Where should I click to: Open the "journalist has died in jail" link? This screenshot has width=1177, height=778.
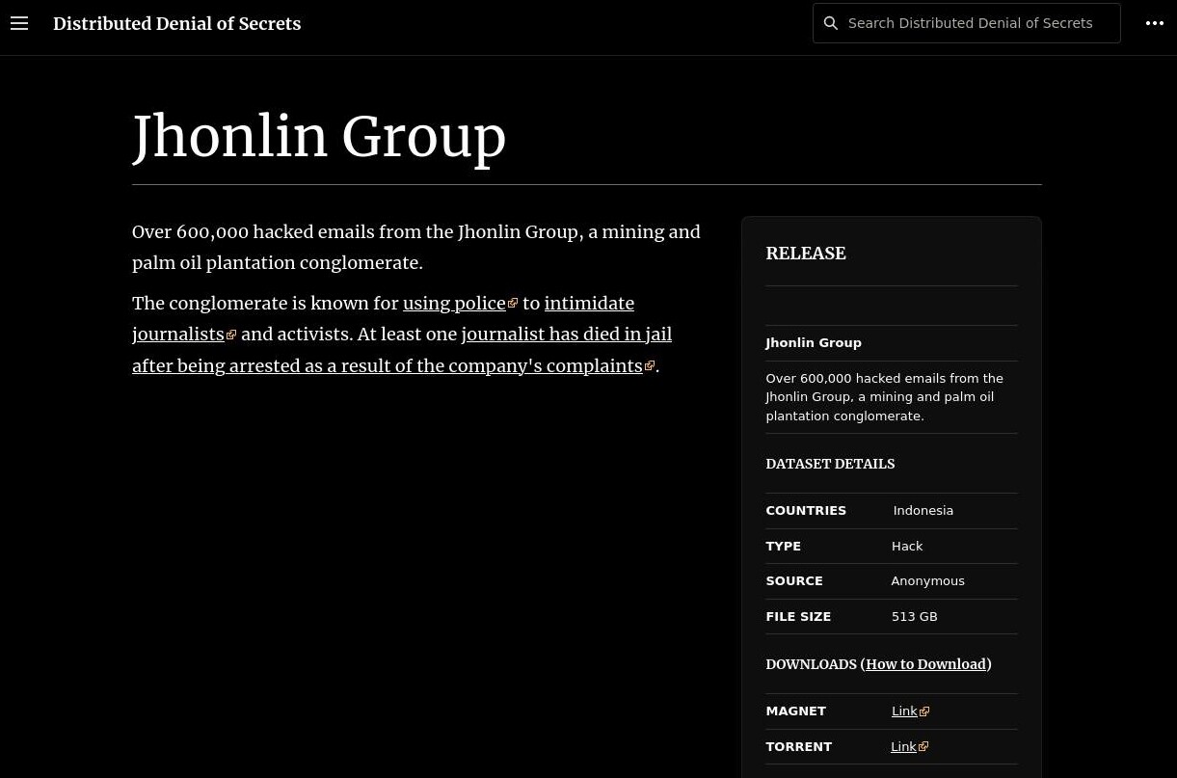tap(567, 335)
